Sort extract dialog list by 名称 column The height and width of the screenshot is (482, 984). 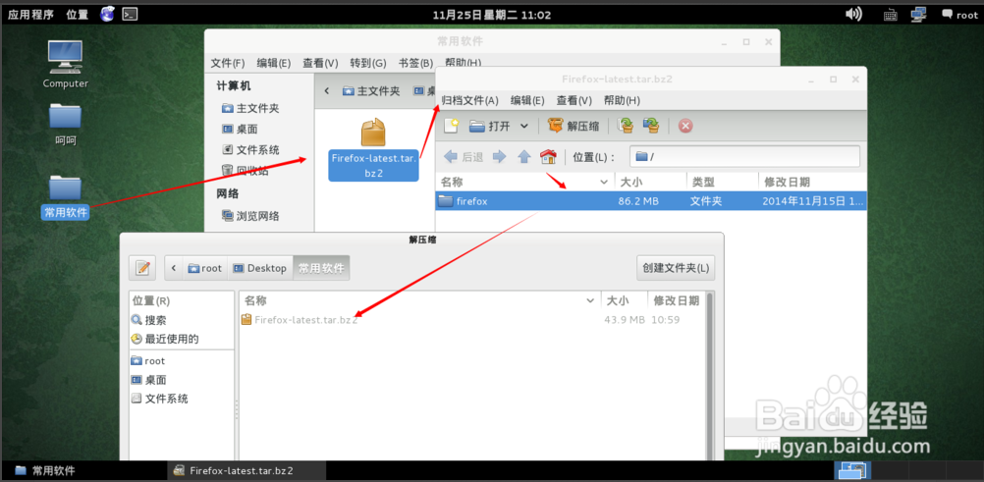420,300
